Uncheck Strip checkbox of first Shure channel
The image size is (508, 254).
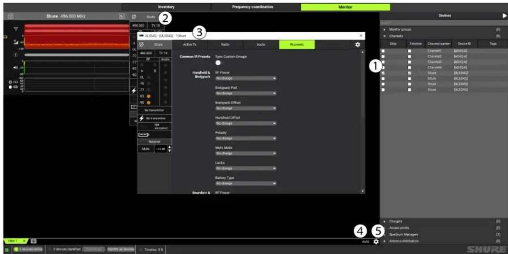383,73
